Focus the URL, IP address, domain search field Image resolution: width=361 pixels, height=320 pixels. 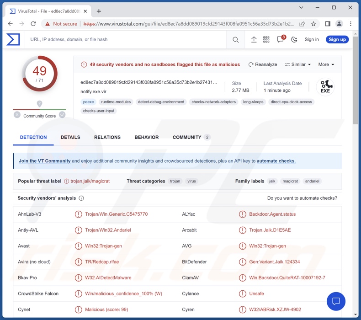[x=126, y=40]
